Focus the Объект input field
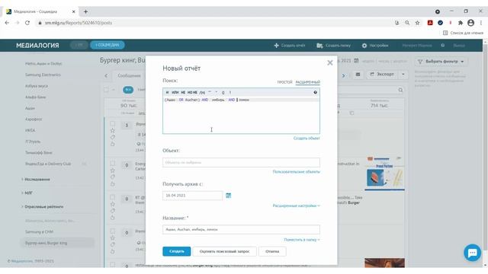This screenshot has width=488, height=274. click(241, 162)
